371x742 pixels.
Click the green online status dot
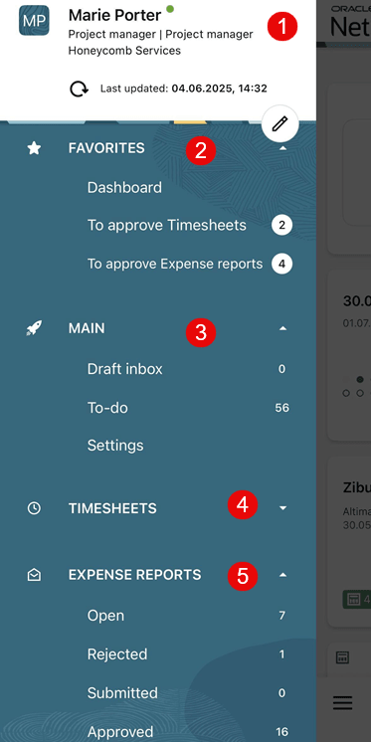click(x=170, y=9)
